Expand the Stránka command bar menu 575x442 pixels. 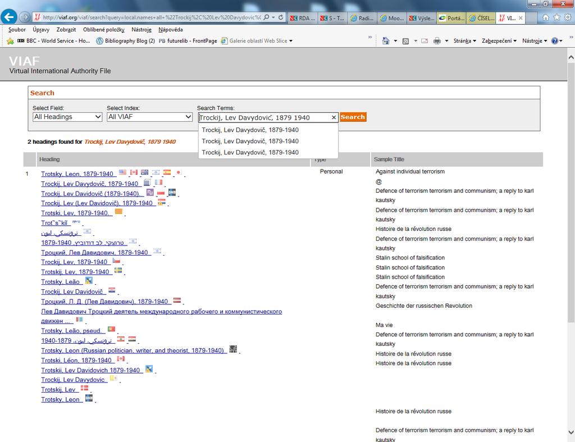tap(464, 41)
